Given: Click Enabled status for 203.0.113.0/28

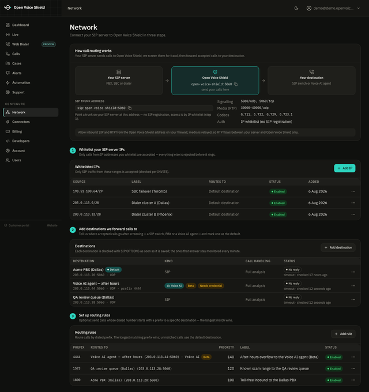Looking at the screenshot, I should click(x=278, y=203).
